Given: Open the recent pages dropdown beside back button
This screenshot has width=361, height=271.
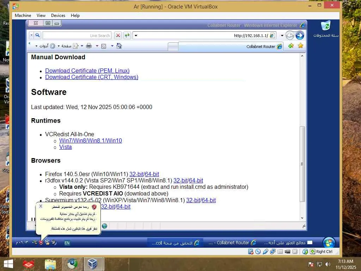Looking at the screenshot, I should pyautogui.click(x=282, y=36).
